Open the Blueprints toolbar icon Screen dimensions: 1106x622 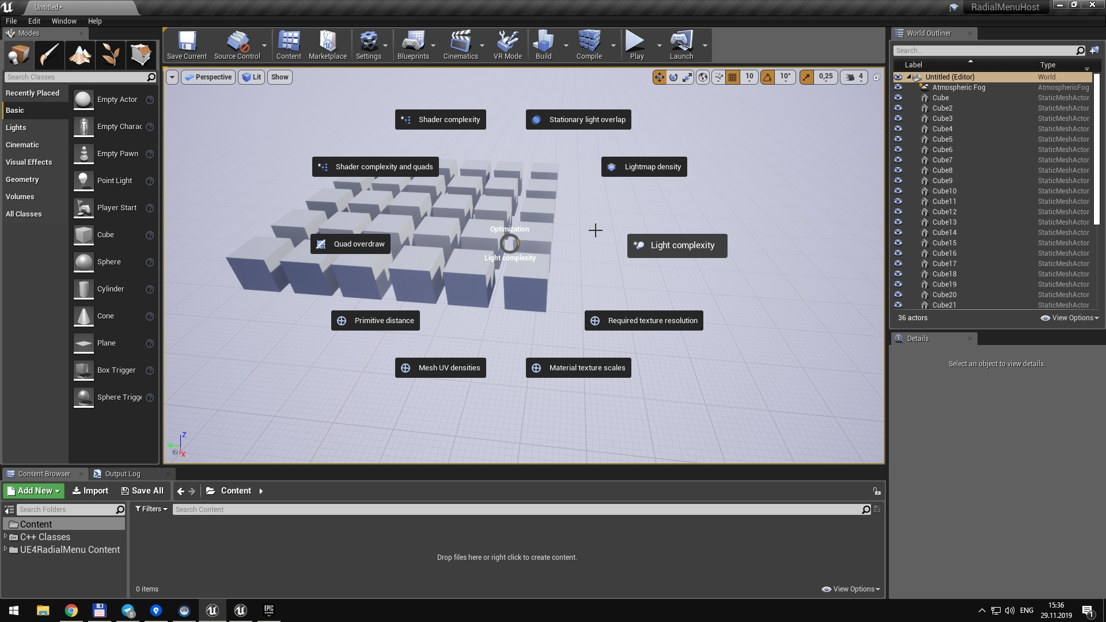(x=412, y=45)
